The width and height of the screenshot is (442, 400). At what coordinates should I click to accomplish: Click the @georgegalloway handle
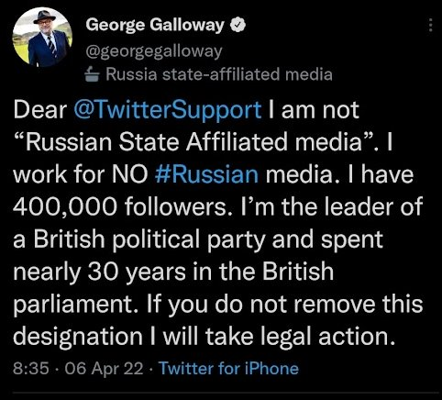[154, 51]
